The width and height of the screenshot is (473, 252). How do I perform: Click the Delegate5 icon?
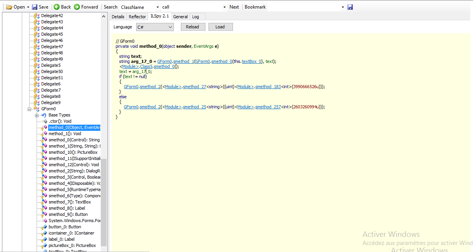[x=37, y=65]
